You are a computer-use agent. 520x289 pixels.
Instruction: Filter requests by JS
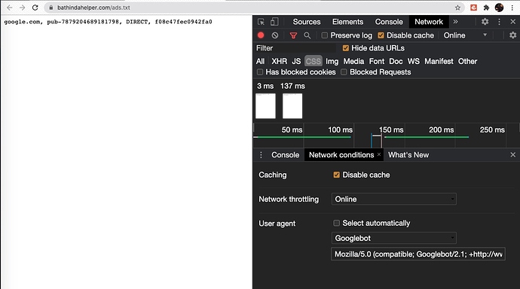pyautogui.click(x=296, y=61)
